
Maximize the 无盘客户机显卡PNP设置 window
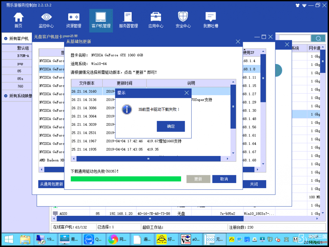pos(264,37)
